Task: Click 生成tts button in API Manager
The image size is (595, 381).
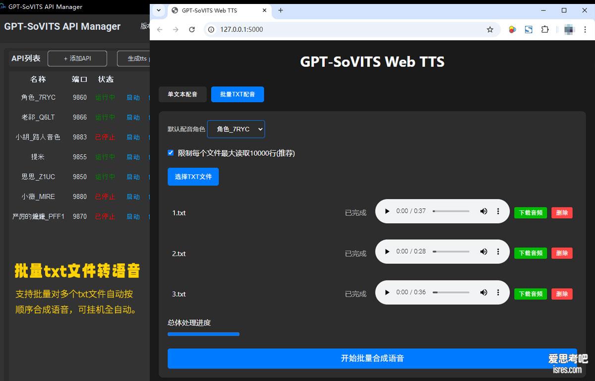Action: click(133, 59)
